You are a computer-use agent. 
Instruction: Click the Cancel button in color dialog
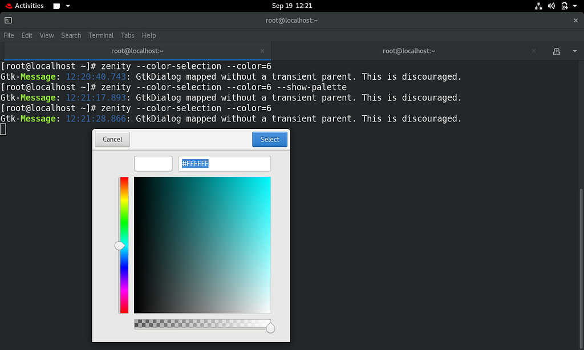[x=112, y=139]
